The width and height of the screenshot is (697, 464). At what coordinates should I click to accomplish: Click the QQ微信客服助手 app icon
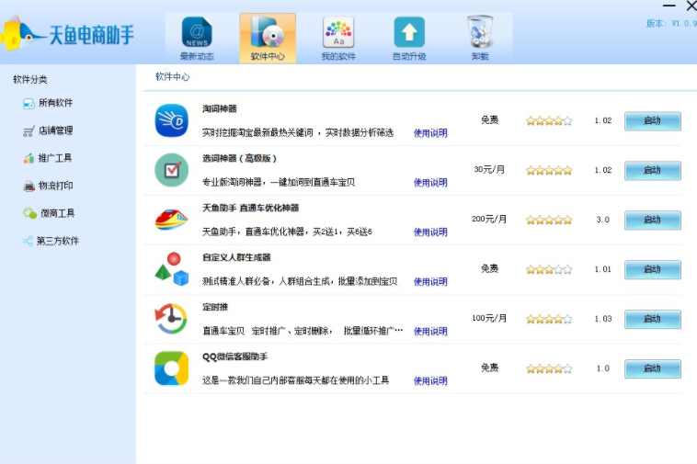172,368
